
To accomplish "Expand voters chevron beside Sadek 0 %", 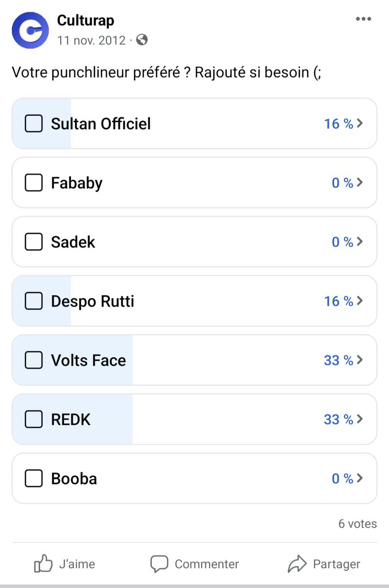I will click(360, 242).
